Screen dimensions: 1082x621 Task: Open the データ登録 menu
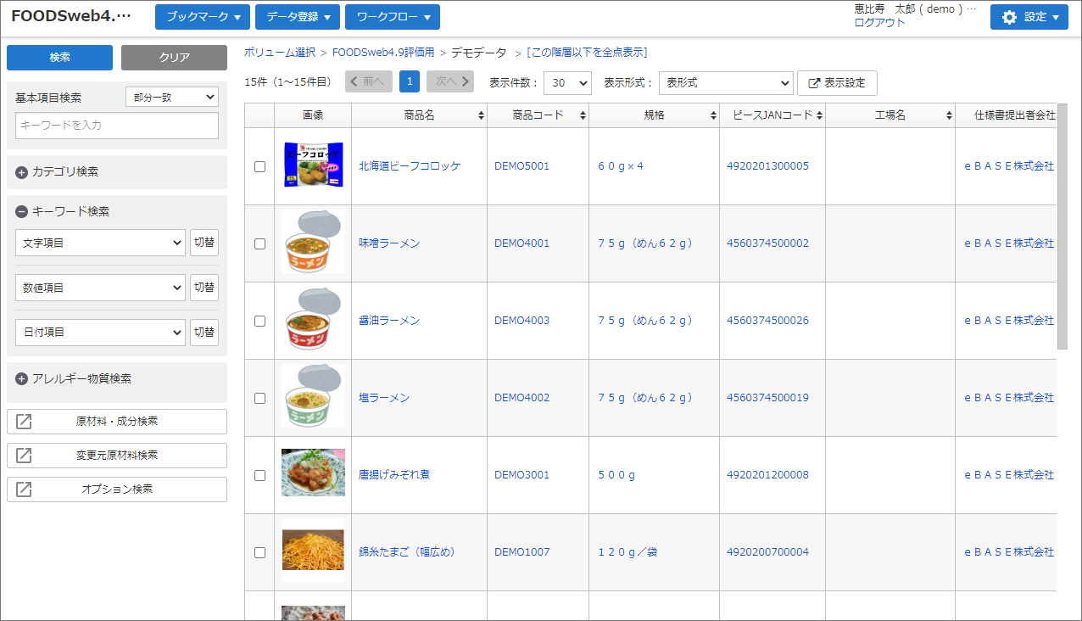pos(298,17)
